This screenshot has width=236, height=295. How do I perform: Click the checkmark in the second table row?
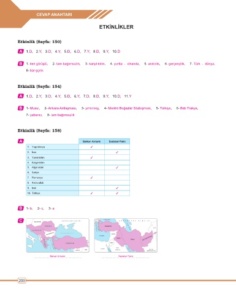coord(117,152)
